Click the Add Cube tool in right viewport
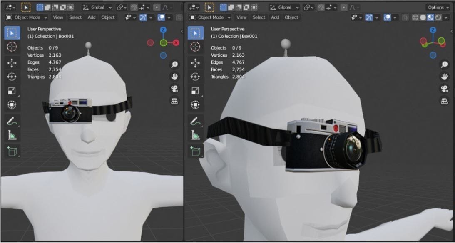The image size is (455, 243). (195, 151)
